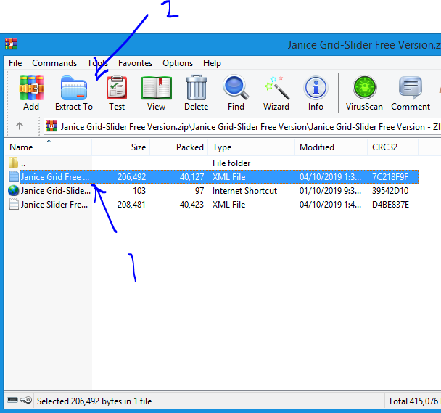Open the File menu
The image size is (441, 413).
tap(15, 63)
